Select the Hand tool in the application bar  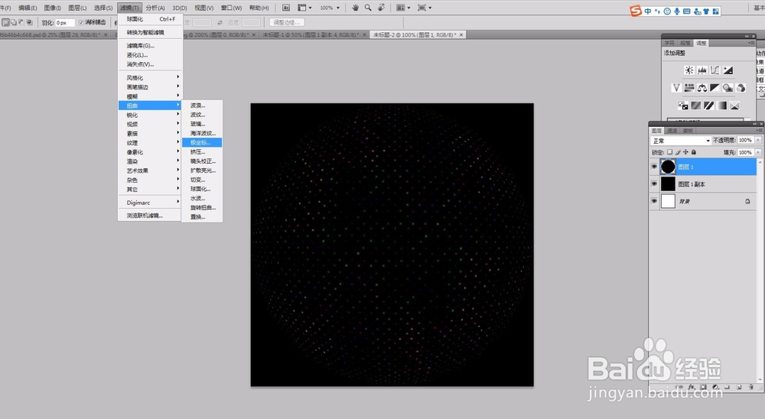point(355,8)
